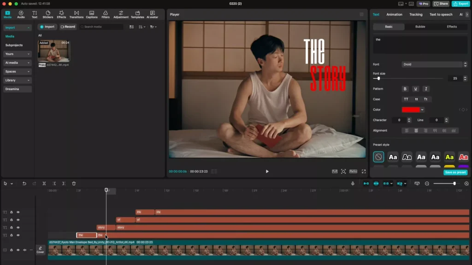
Task: Click the Save as preset button
Action: click(x=455, y=172)
